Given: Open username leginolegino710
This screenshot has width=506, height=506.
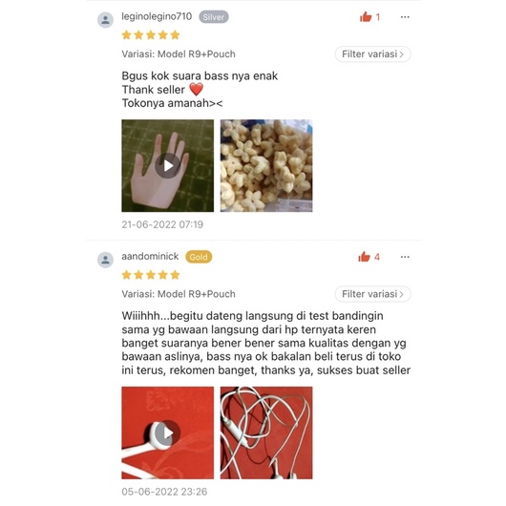Looking at the screenshot, I should click(157, 16).
